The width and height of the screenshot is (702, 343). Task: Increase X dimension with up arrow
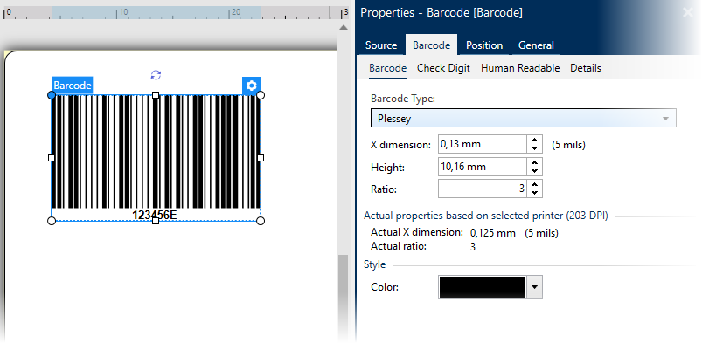(x=534, y=141)
